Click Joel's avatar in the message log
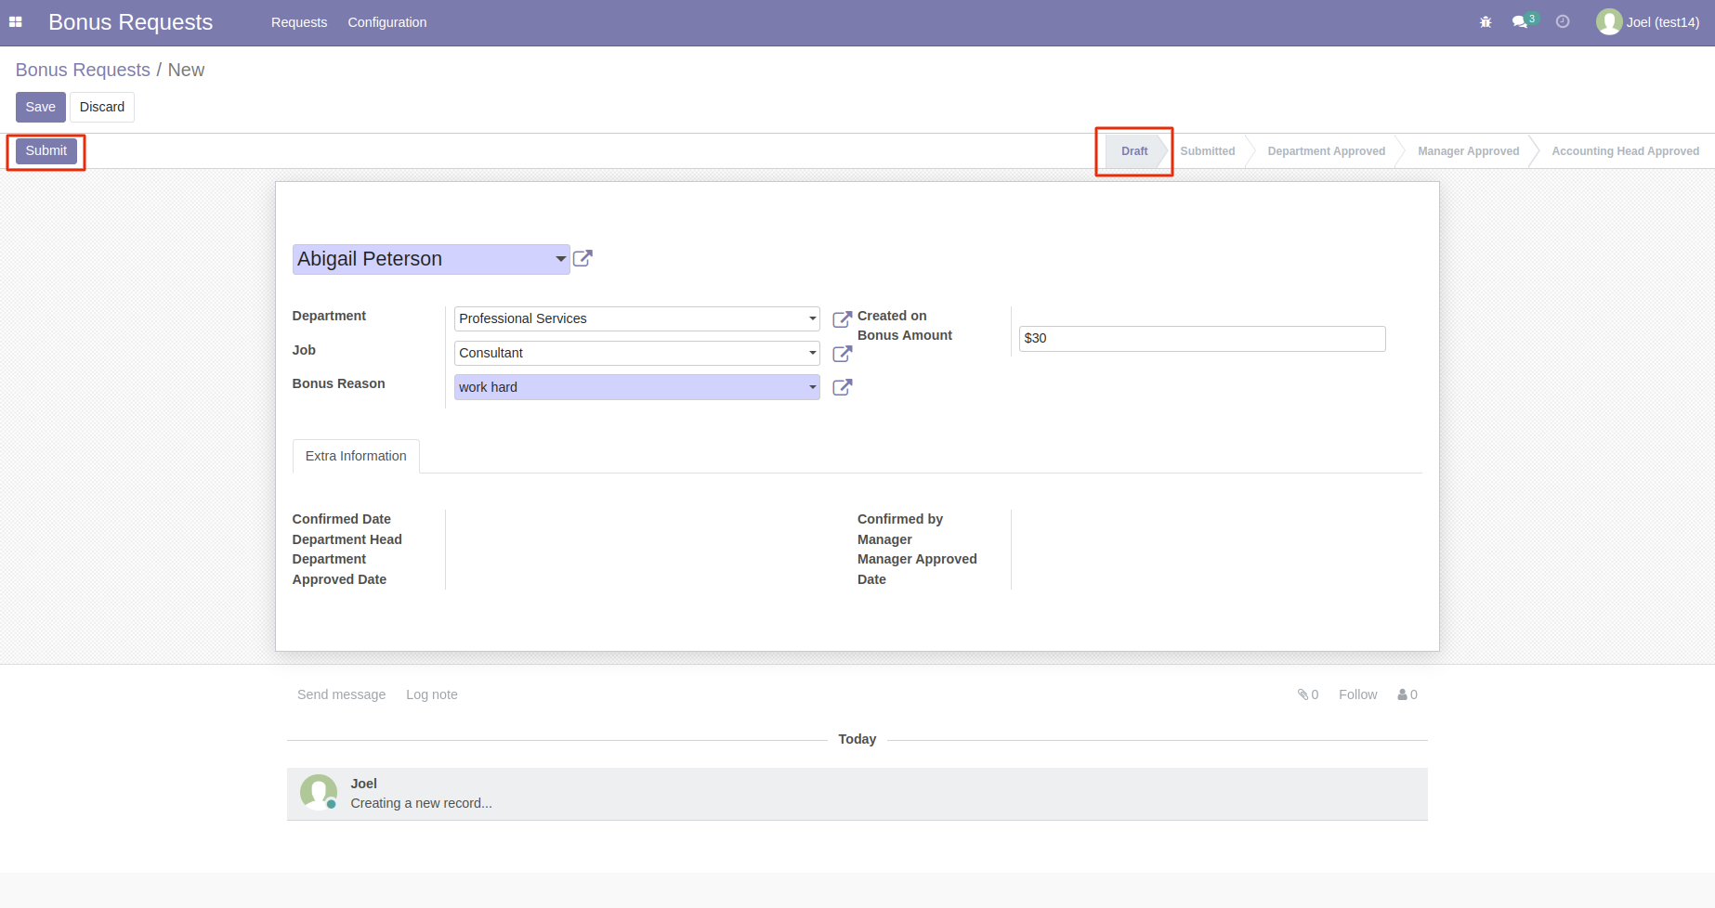 319,793
